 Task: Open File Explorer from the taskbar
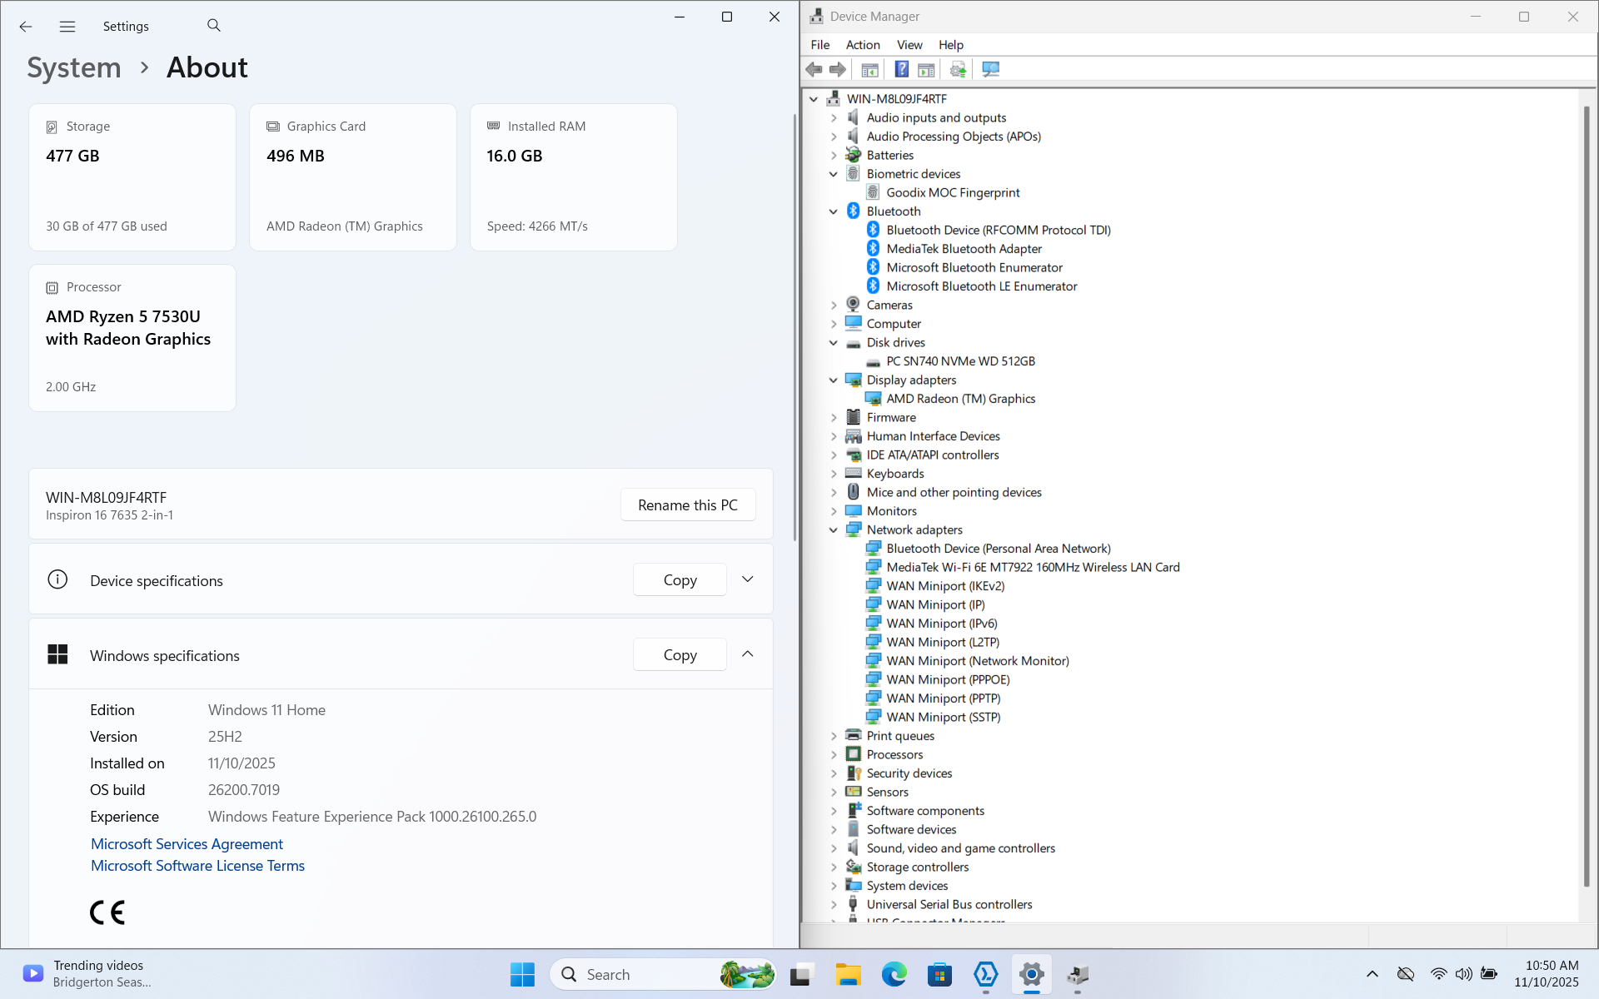[x=848, y=974]
